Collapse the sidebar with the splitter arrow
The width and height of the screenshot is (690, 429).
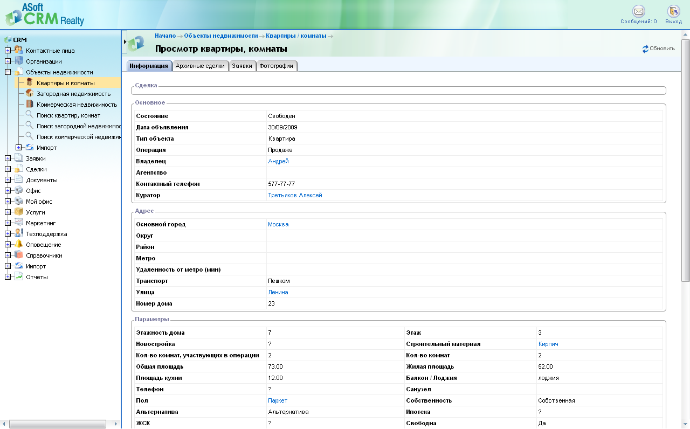[x=125, y=41]
